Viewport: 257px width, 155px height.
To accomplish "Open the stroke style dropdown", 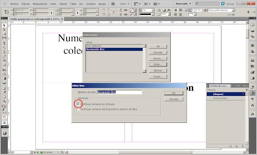I will [153, 14].
